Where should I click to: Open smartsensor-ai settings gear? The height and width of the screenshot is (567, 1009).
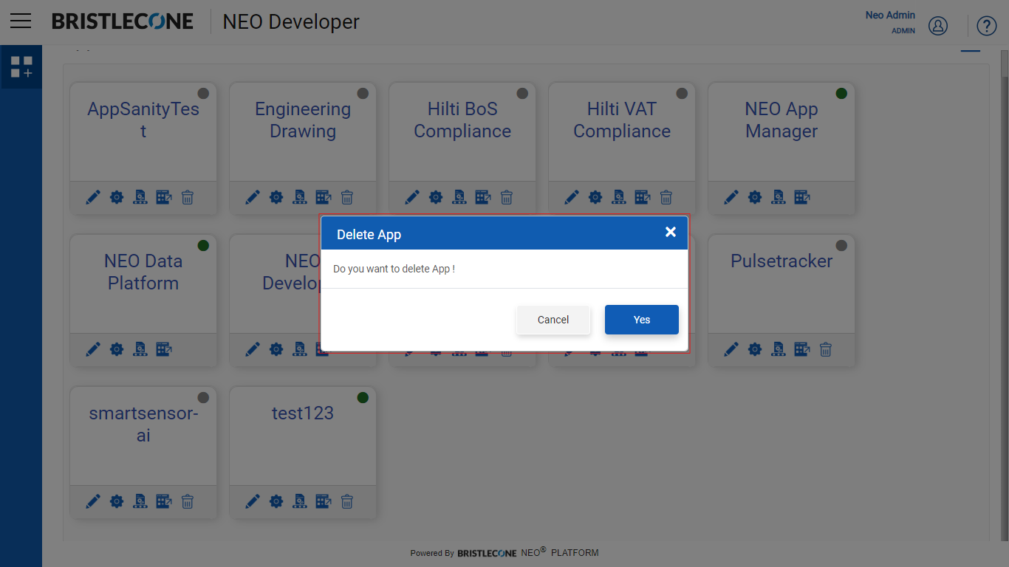click(x=117, y=501)
